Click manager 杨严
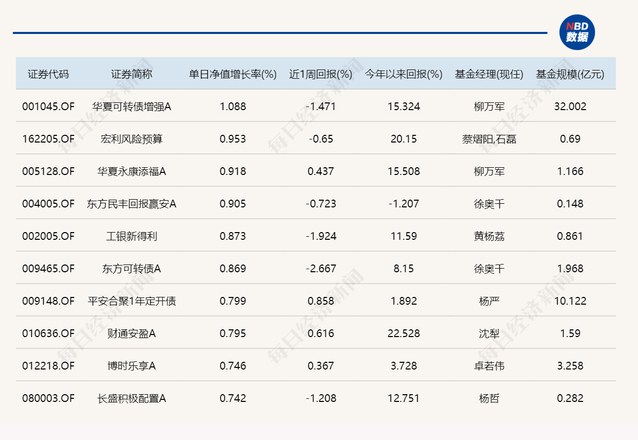 [489, 301]
